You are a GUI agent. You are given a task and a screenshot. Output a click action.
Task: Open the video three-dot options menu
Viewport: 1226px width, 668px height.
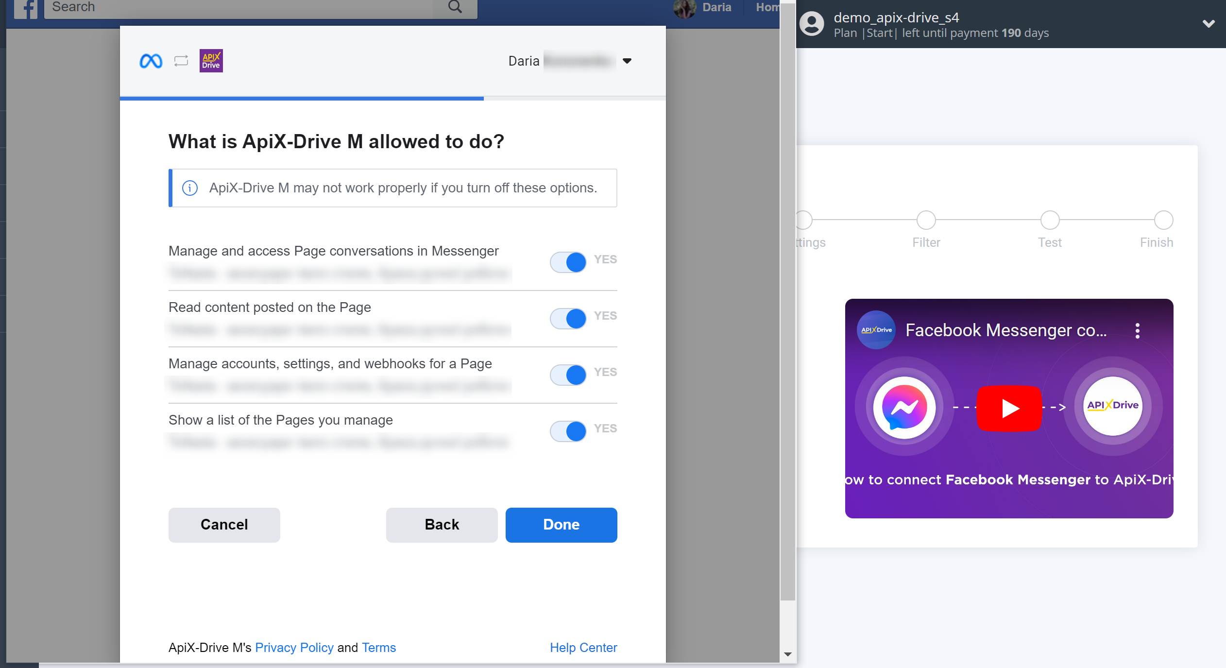1138,331
